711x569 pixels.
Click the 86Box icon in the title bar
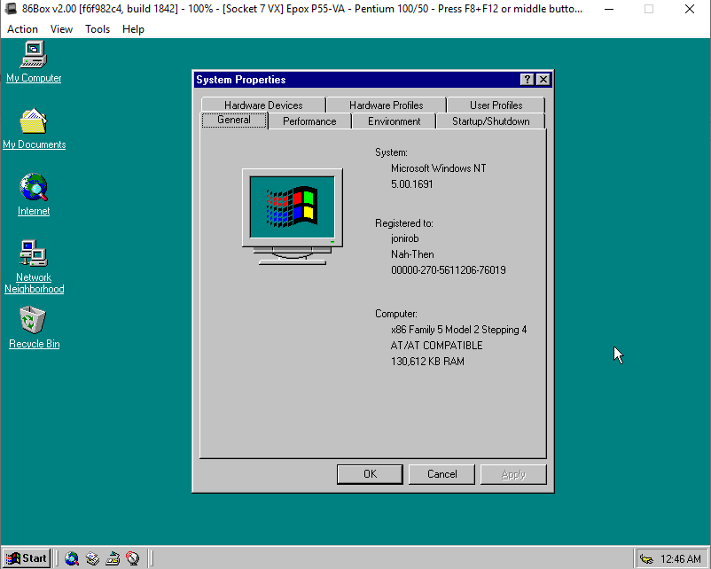click(12, 9)
